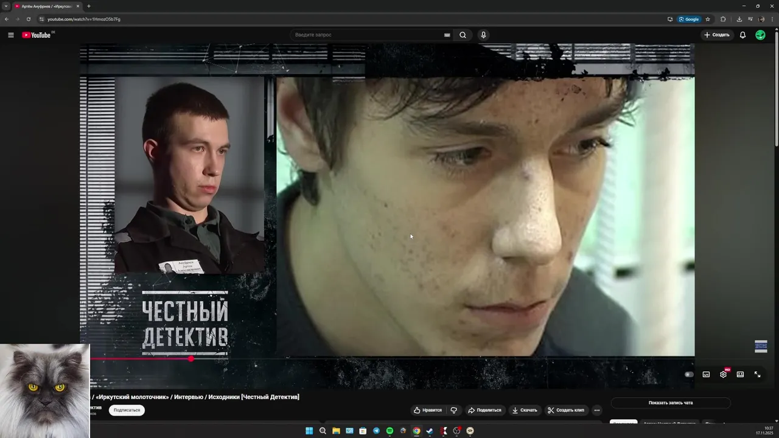This screenshot has width=779, height=438.
Task: Start voice search with microphone
Action: coord(483,35)
